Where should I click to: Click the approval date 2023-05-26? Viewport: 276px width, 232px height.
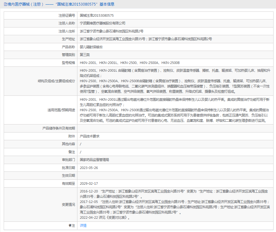(89, 168)
